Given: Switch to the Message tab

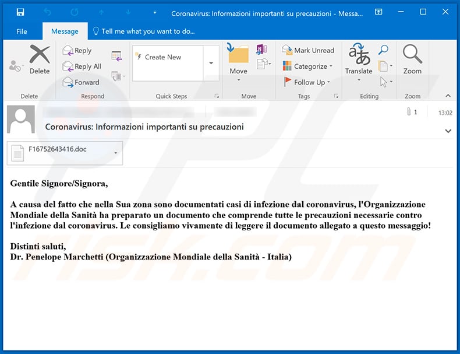Looking at the screenshot, I should pos(65,31).
